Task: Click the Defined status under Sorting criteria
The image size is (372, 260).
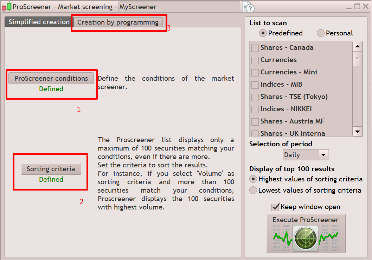Action: point(51,180)
